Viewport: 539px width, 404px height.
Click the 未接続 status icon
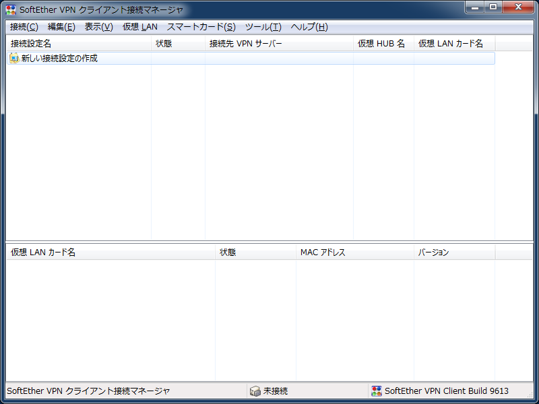255,391
